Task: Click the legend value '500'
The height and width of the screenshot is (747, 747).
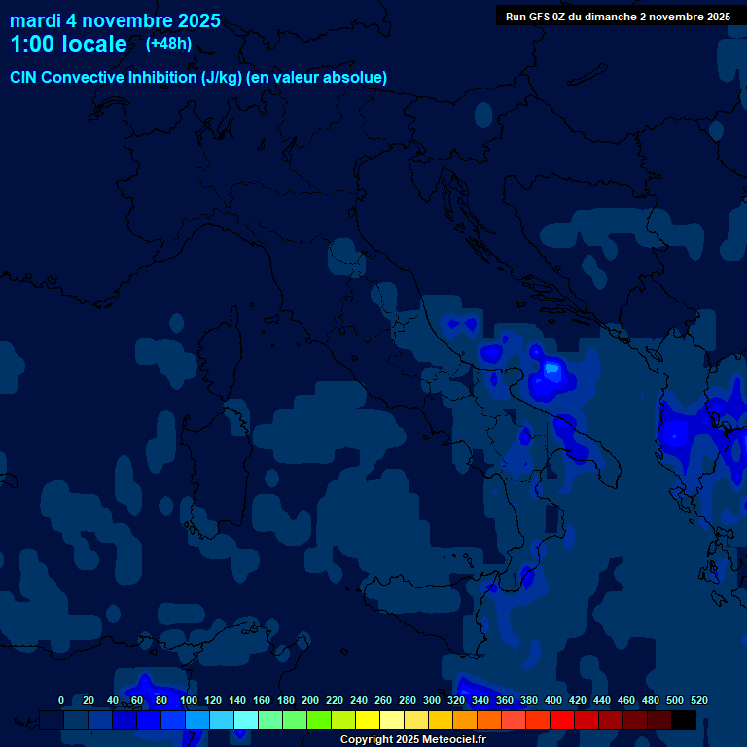Action: click(675, 700)
